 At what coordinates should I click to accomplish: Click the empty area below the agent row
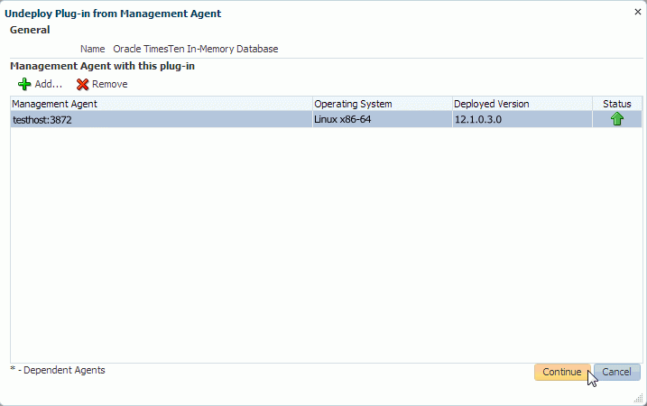click(x=325, y=244)
